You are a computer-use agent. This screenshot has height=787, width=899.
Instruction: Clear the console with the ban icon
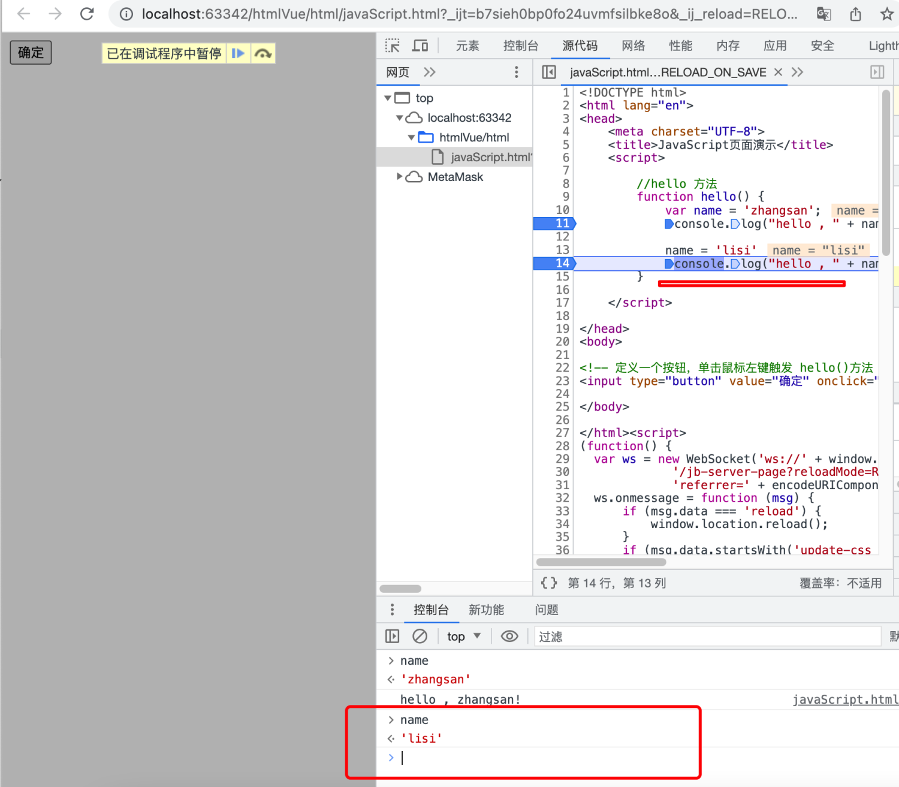[420, 636]
